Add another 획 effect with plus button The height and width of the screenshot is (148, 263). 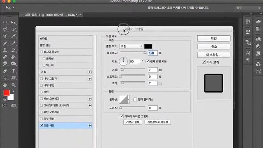point(90,72)
